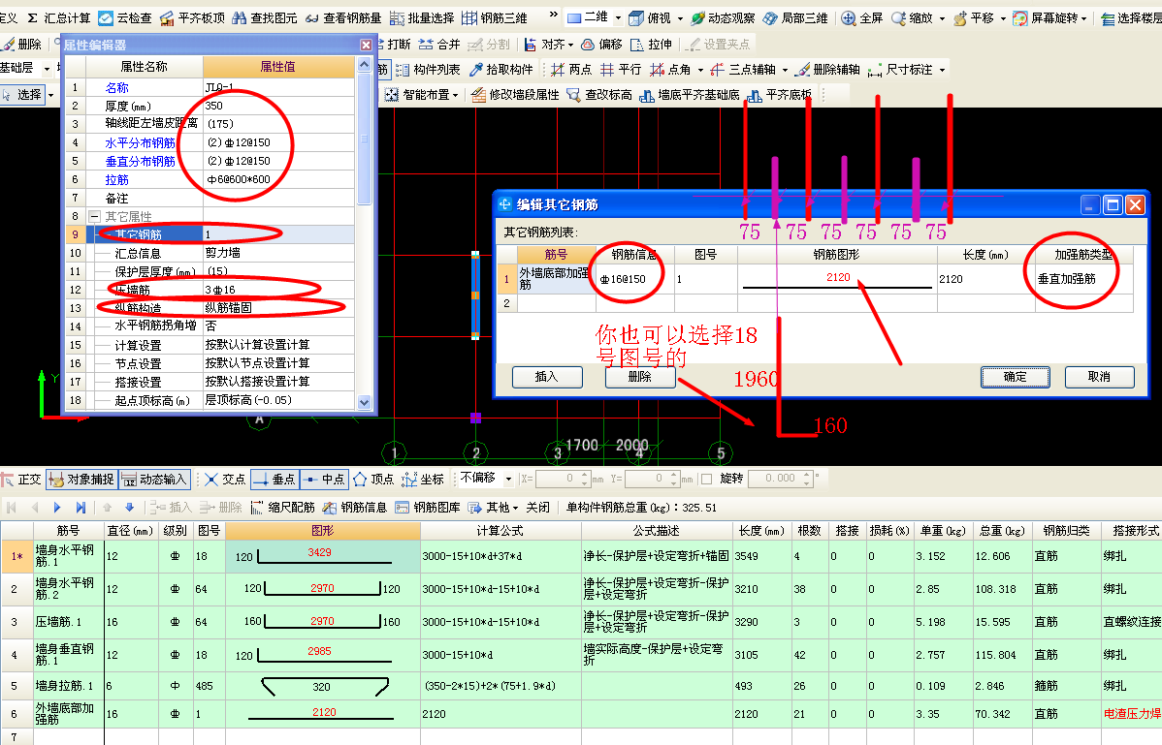Select 墙底平齐基础底 tool
The image size is (1162, 745).
click(690, 95)
